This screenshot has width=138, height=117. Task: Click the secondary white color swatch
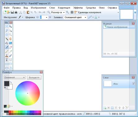[11, 87]
